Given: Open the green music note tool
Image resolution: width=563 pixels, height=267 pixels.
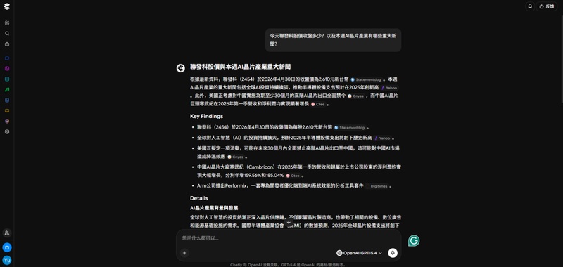Looking at the screenshot, I should pos(7,90).
